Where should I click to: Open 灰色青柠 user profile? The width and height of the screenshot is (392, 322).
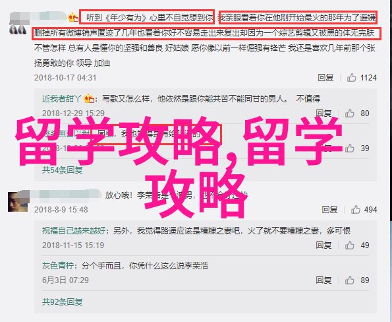(58, 266)
